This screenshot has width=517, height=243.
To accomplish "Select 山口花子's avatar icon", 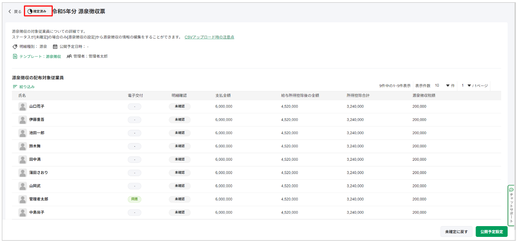I will coord(23,106).
